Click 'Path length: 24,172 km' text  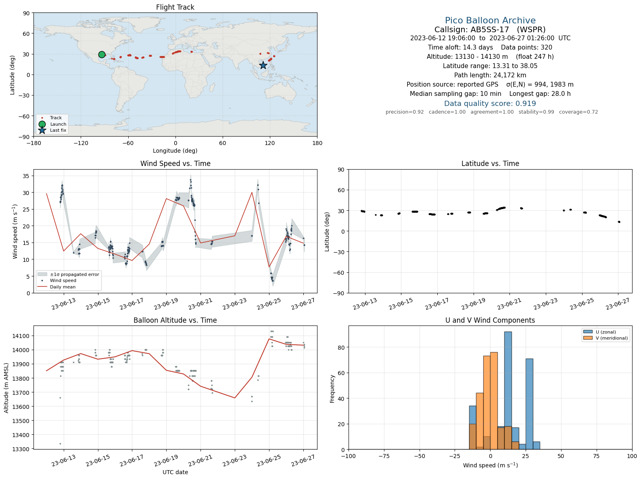(490, 75)
